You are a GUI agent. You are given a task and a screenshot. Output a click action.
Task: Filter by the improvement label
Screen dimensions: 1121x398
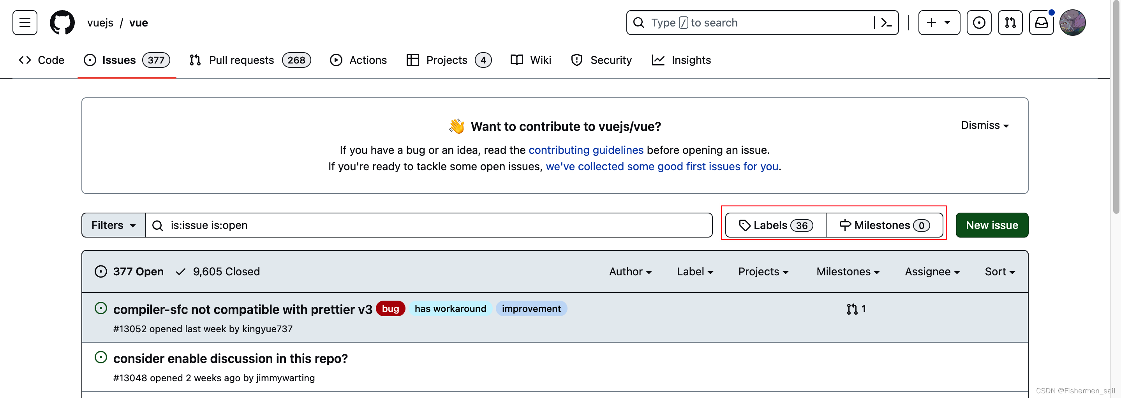(531, 308)
